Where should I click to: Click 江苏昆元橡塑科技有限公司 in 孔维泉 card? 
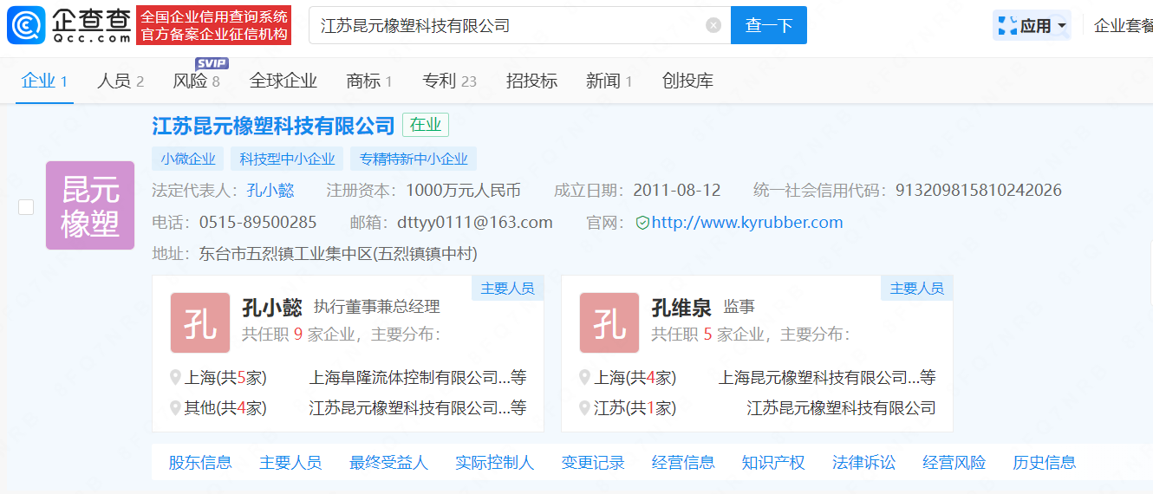(x=842, y=407)
